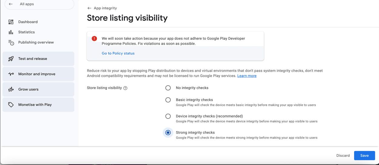
Task: Choose Device integrity checks (recommended)
Action: pyautogui.click(x=168, y=116)
